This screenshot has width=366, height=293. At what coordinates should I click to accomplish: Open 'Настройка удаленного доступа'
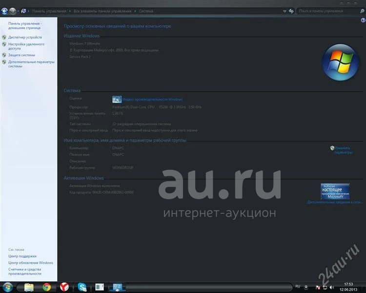(26, 46)
